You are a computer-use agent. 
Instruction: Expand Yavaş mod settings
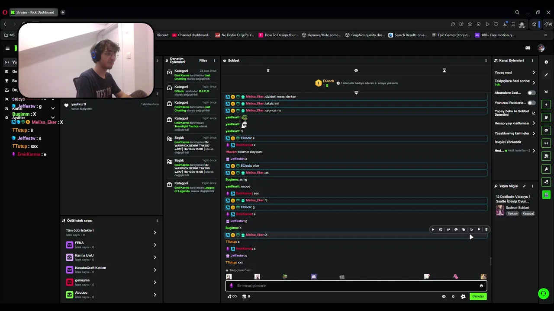[515, 73]
